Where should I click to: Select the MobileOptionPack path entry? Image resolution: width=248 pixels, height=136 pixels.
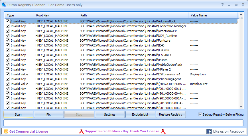[x=131, y=65]
